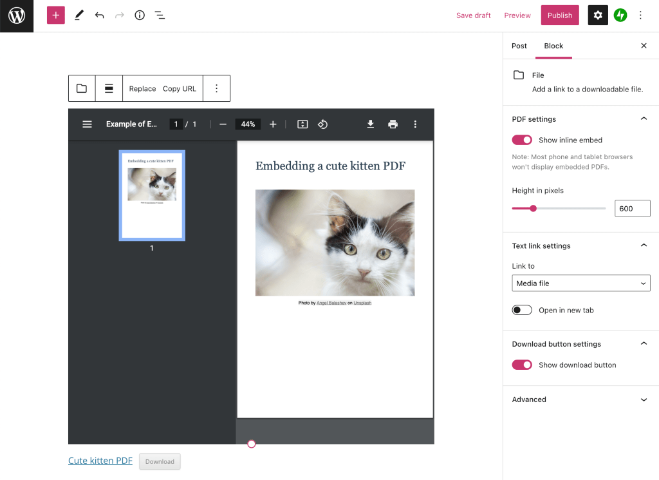
Task: Print the embedded PDF
Action: click(393, 124)
